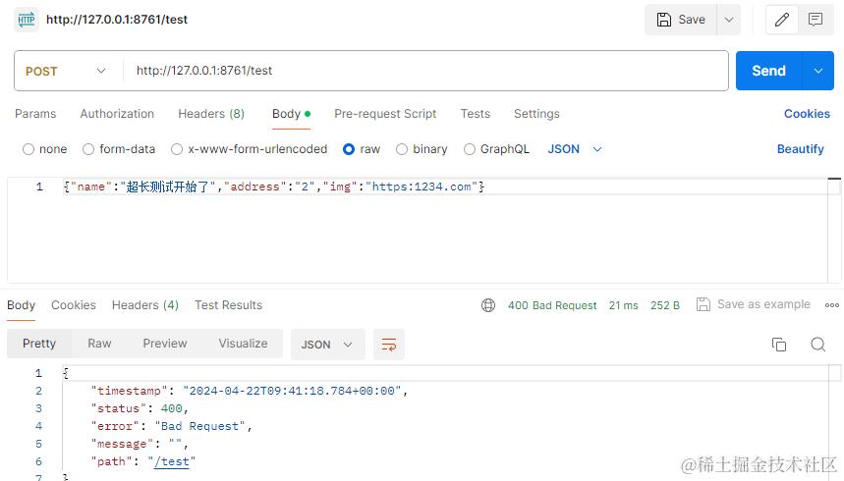844x481 pixels.
Task: Click the Save button
Action: tap(681, 20)
